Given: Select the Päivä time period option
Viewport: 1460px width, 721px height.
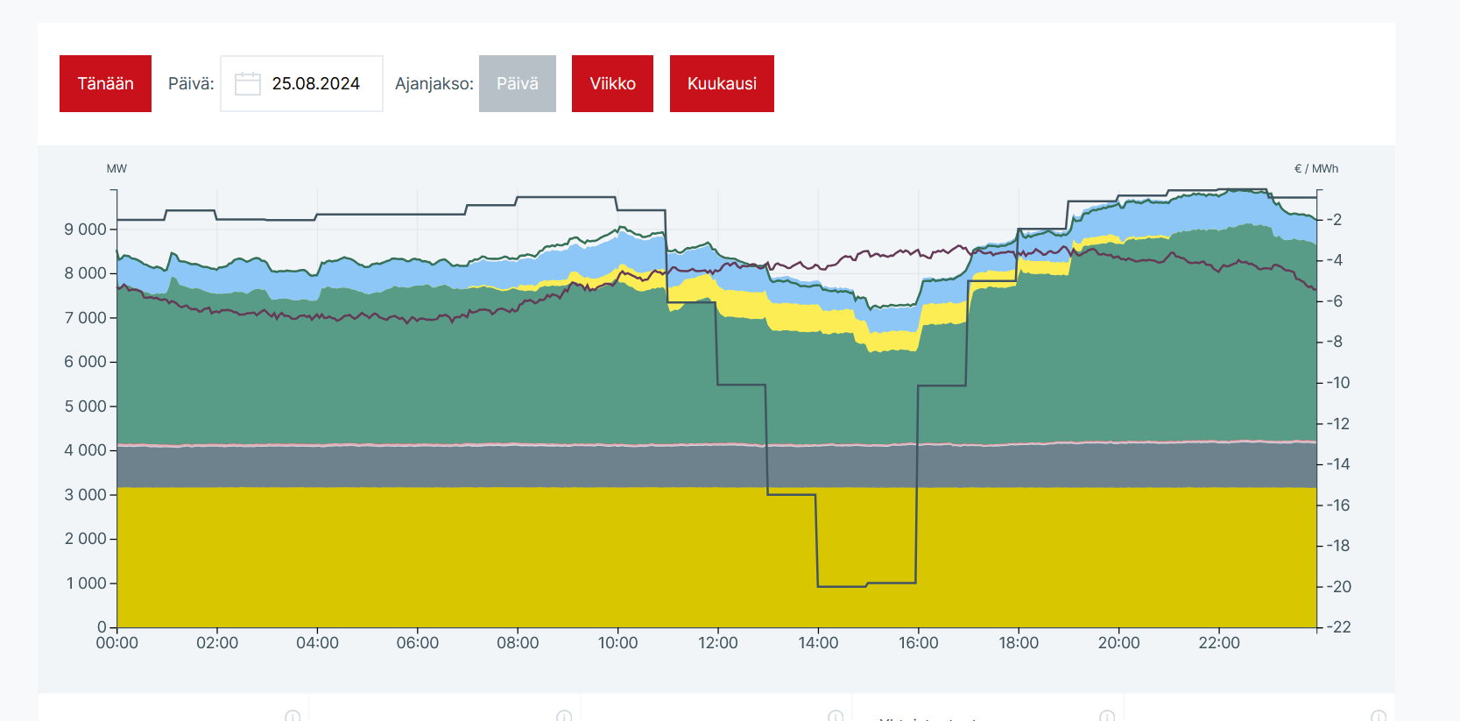Looking at the screenshot, I should click(517, 84).
